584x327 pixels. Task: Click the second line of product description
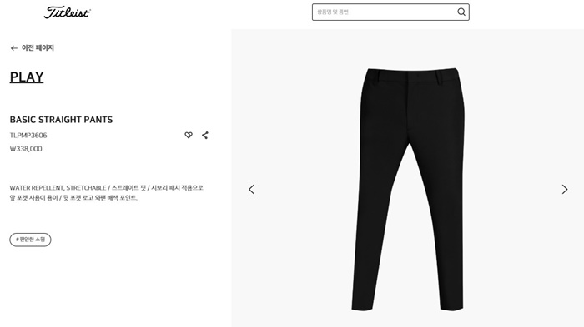(x=73, y=198)
